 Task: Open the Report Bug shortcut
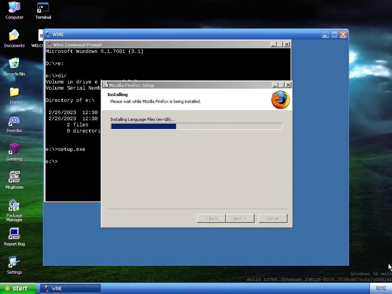click(x=14, y=237)
